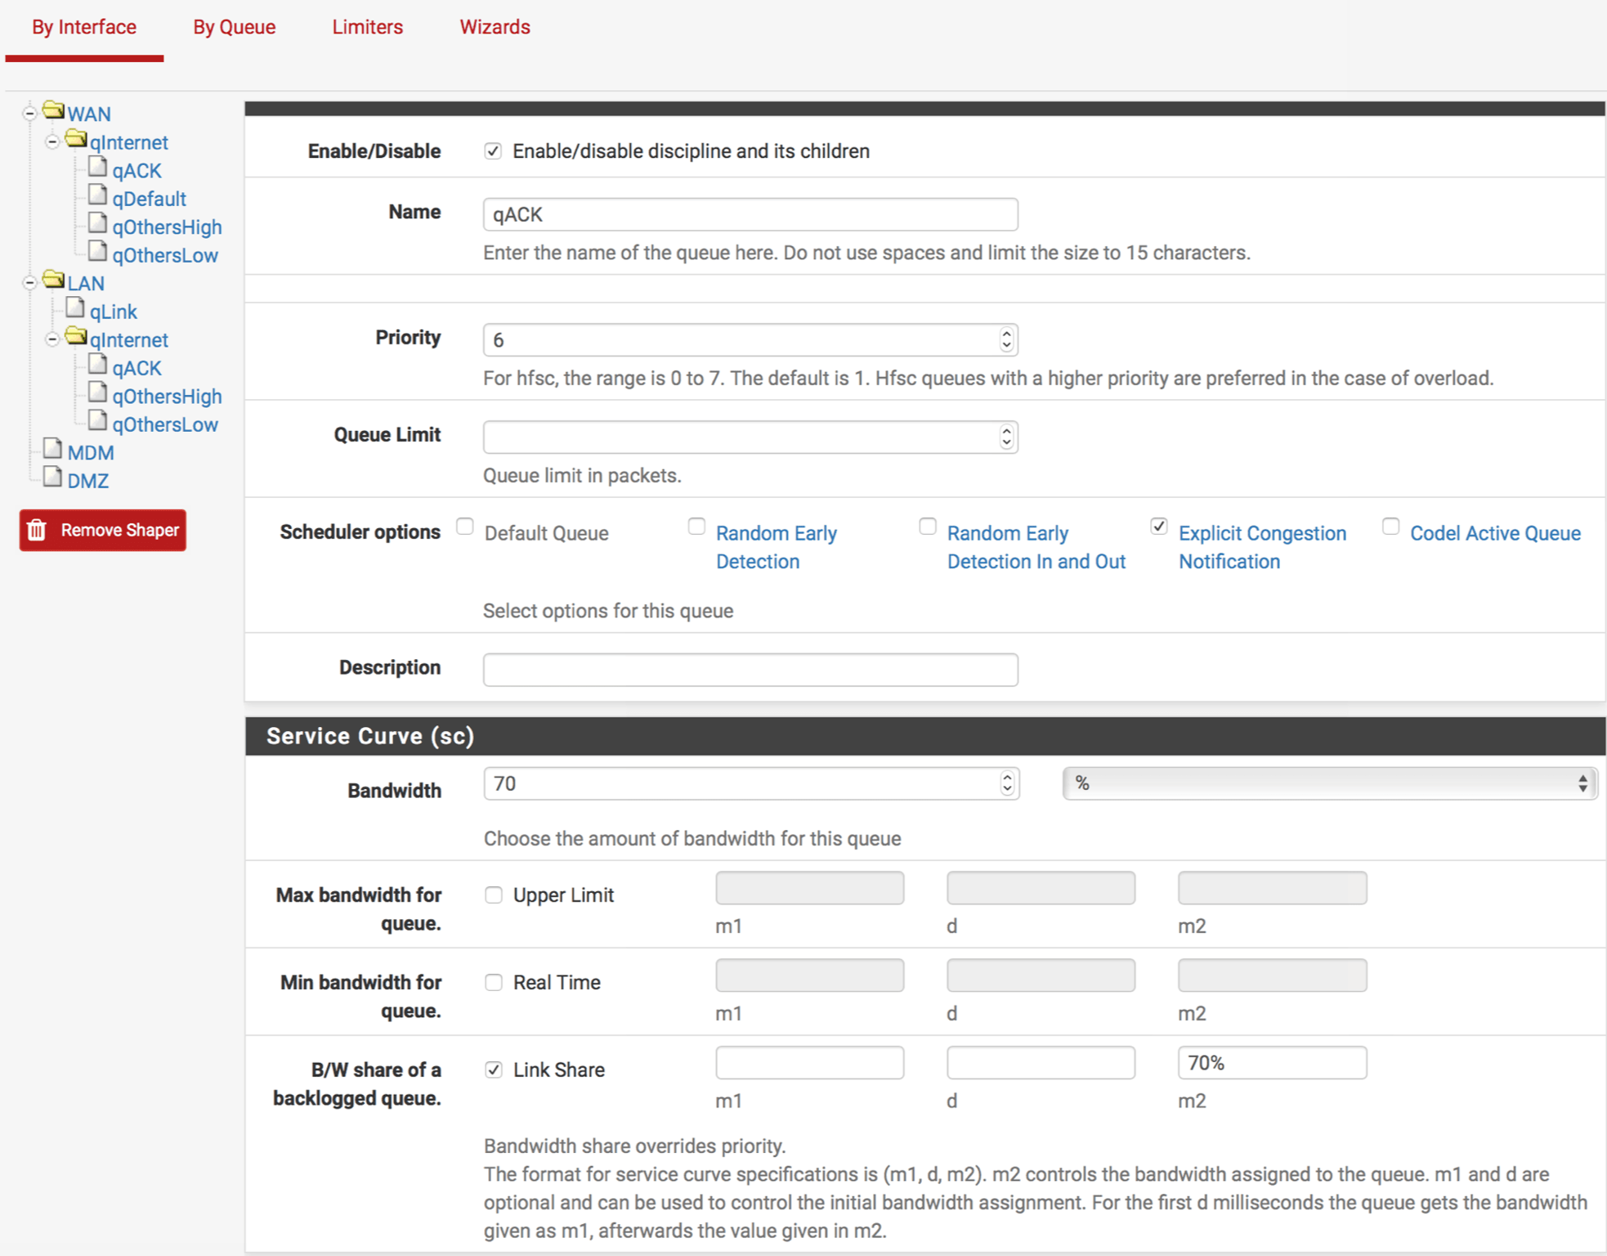Collapse the WAN tree node

(x=29, y=114)
